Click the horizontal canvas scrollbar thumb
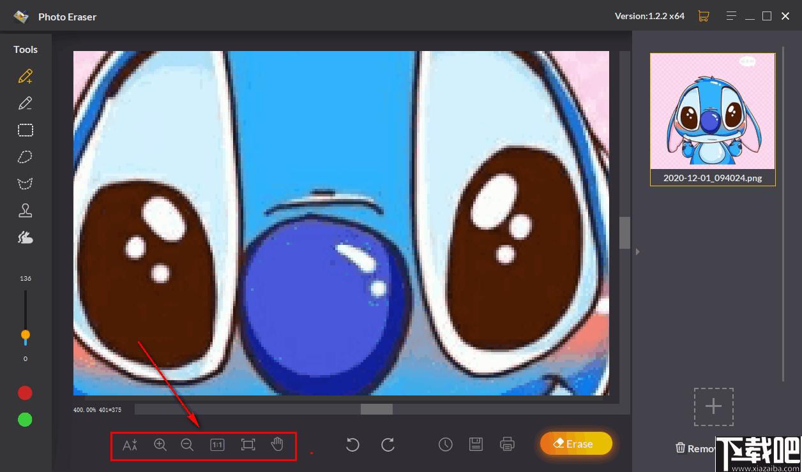This screenshot has width=802, height=472. coord(377,409)
